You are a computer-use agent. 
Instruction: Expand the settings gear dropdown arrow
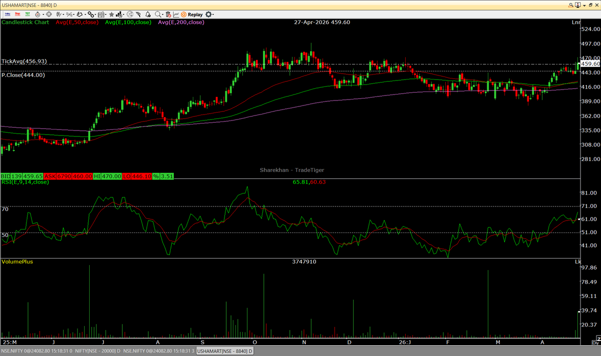tap(214, 14)
